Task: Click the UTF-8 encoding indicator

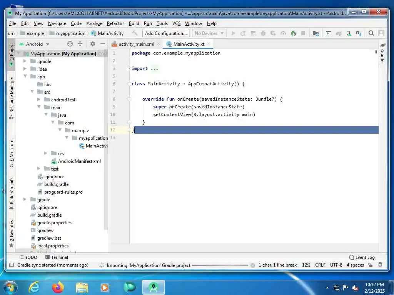Action: tap(336, 265)
